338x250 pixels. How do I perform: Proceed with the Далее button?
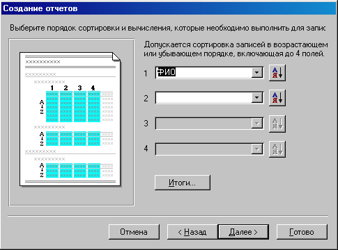[x=243, y=232]
